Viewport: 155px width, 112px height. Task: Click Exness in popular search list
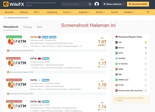click(121, 48)
